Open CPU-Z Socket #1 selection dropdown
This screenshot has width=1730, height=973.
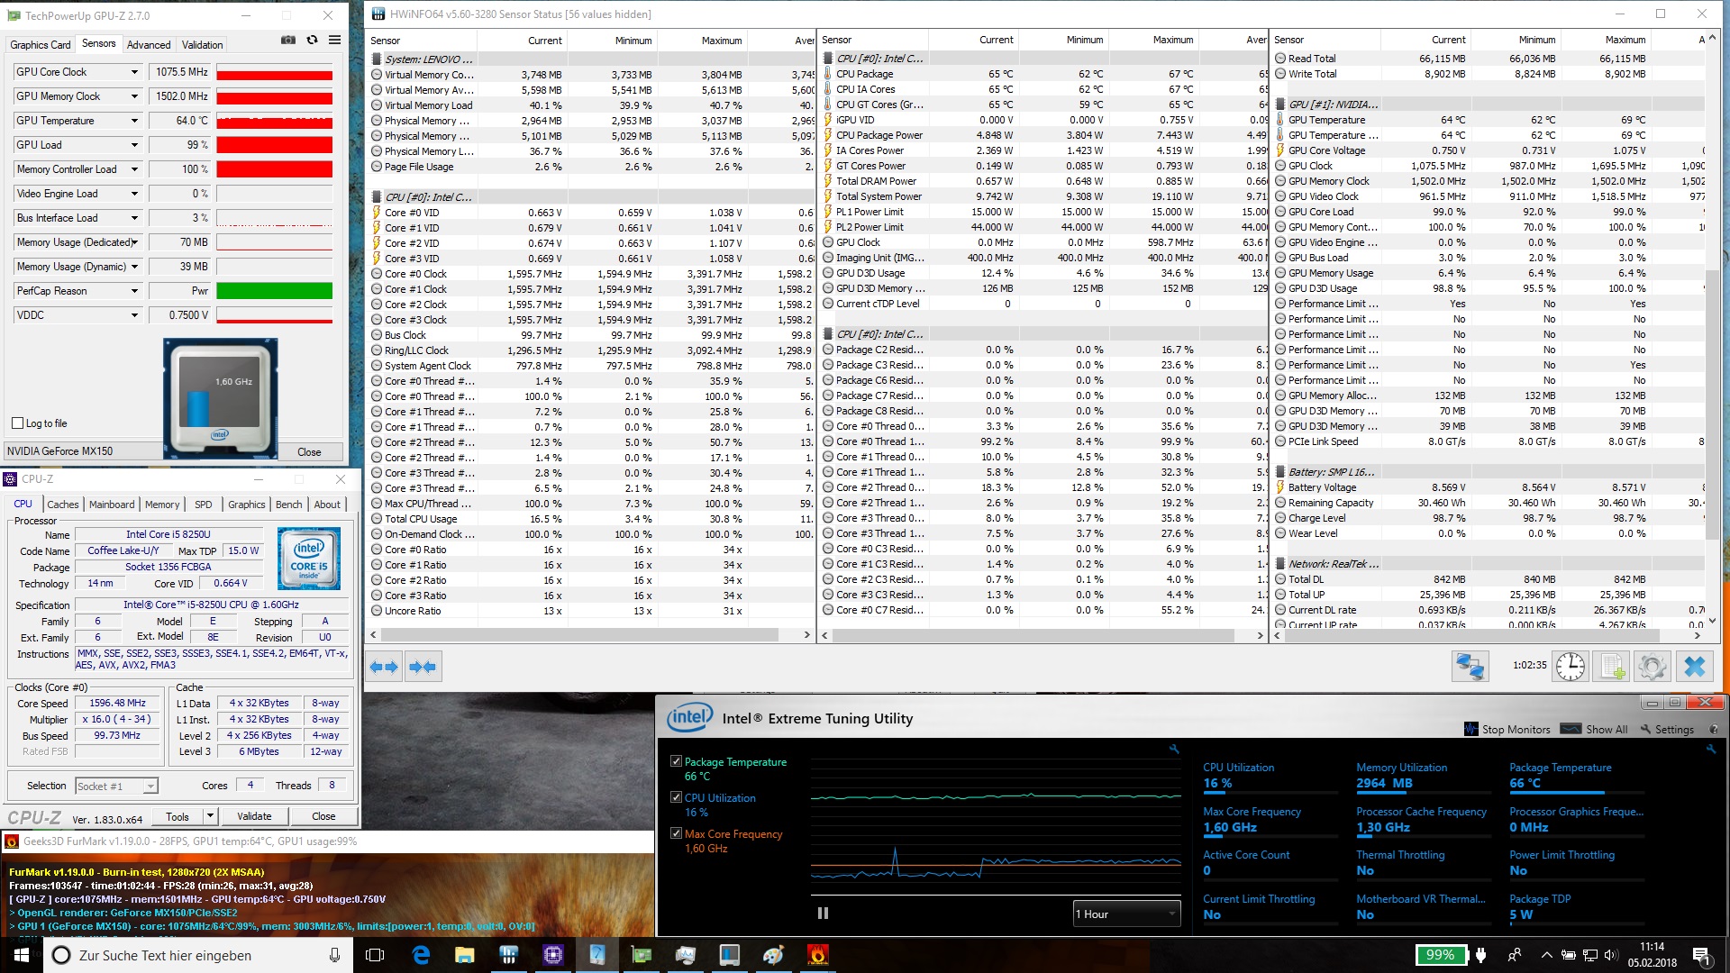pos(116,786)
